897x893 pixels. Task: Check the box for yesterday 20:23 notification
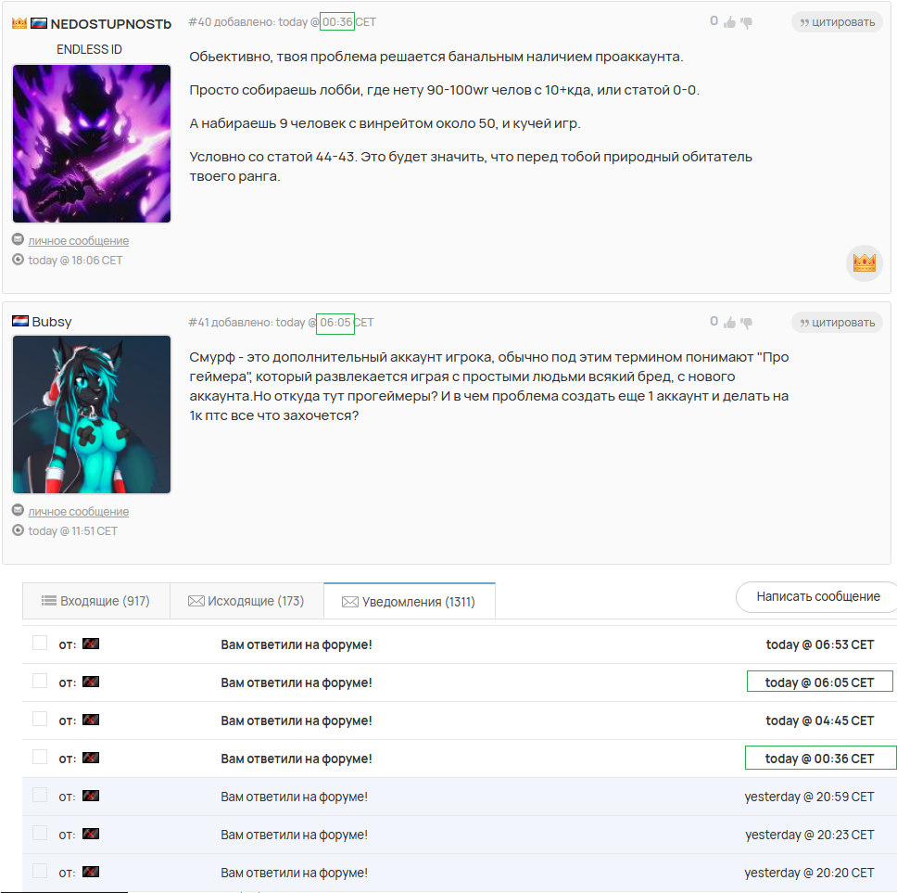tap(40, 833)
